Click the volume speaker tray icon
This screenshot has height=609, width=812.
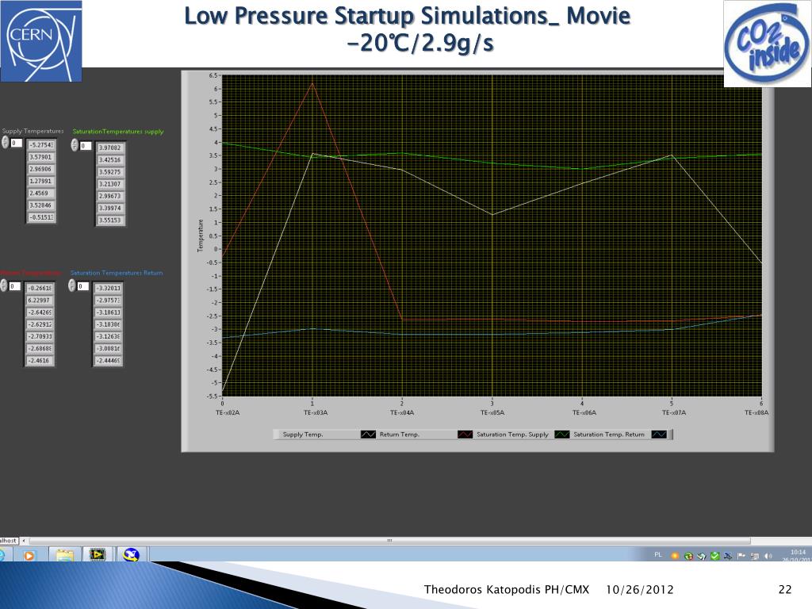point(768,556)
